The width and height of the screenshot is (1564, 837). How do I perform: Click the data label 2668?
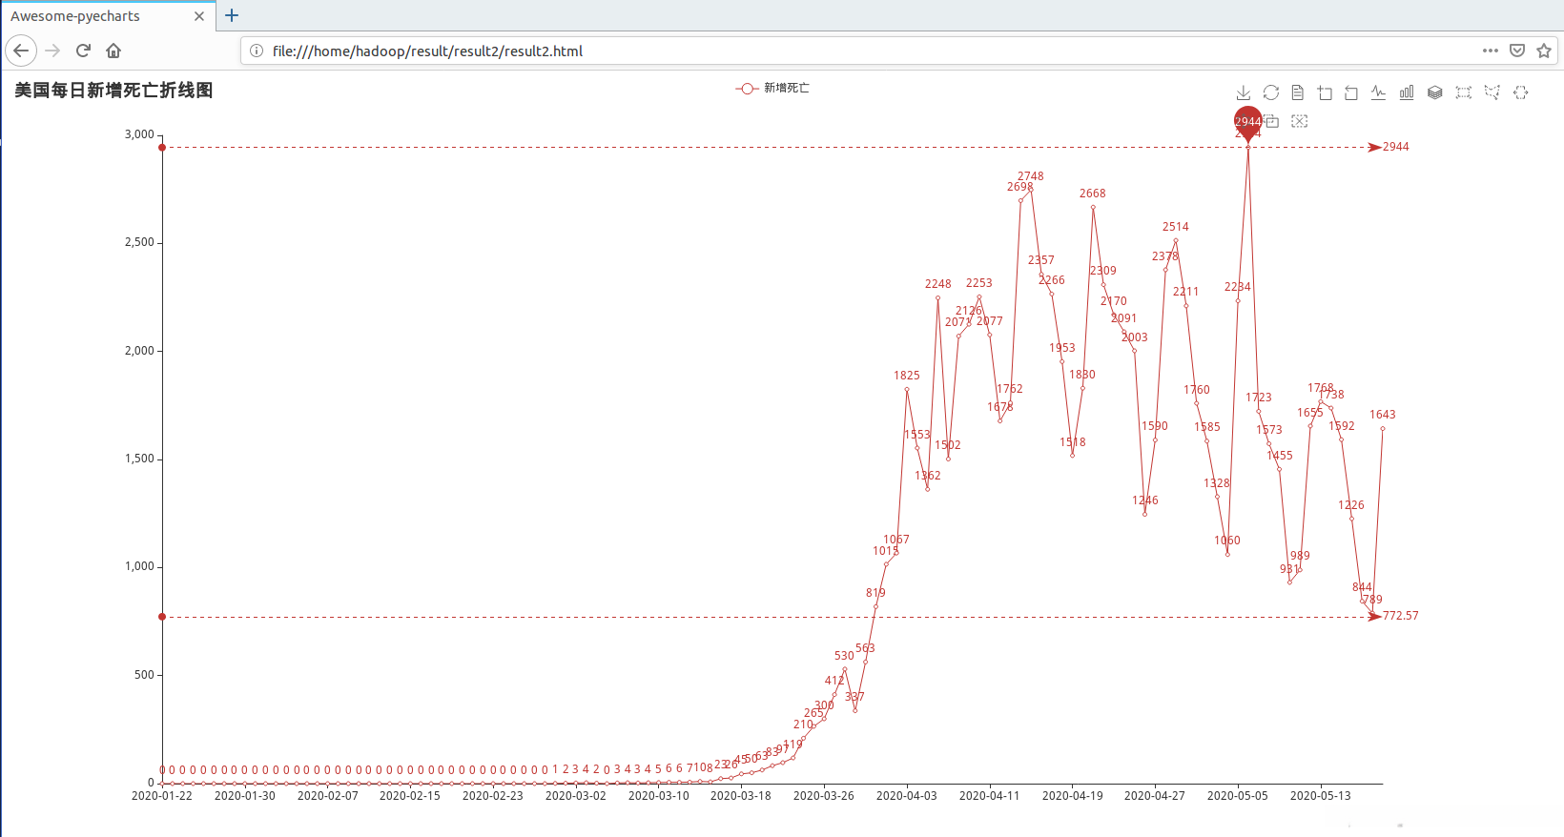[1093, 194]
